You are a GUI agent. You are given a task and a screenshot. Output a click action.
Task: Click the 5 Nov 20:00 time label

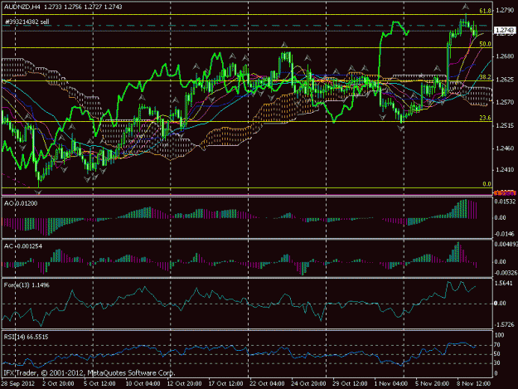[432, 383]
